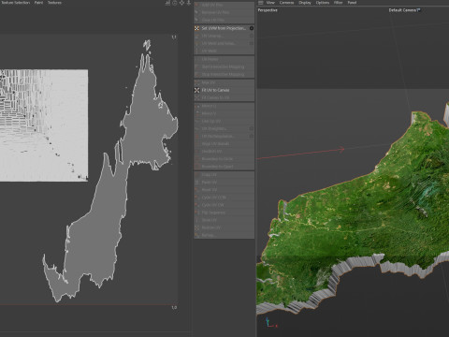Open the Display menu in viewport
The width and height of the screenshot is (449, 337).
click(305, 3)
